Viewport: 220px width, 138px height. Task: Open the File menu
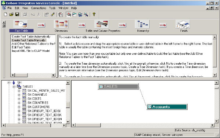10,8
